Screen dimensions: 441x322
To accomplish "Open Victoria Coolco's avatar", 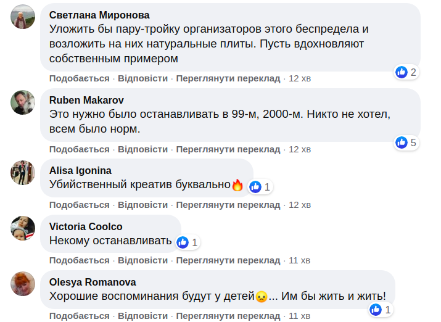I will [x=23, y=228].
